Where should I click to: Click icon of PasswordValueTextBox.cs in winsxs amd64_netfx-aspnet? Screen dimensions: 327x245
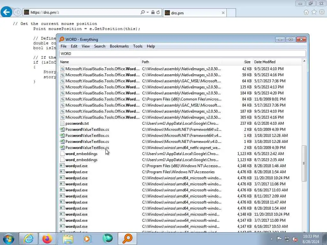[x=62, y=147]
